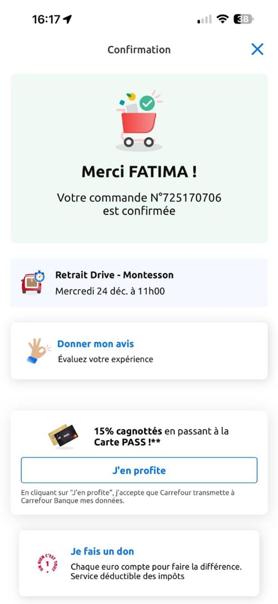278x604 pixels.
Task: Tap 'Retrait Drive - Montesson' pickup banner
Action: (114, 275)
